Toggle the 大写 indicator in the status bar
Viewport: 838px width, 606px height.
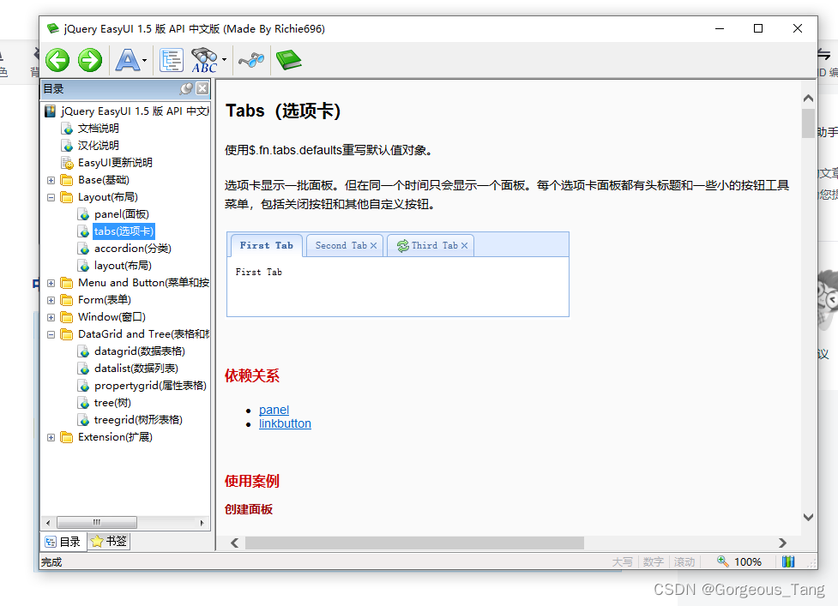pyautogui.click(x=623, y=561)
